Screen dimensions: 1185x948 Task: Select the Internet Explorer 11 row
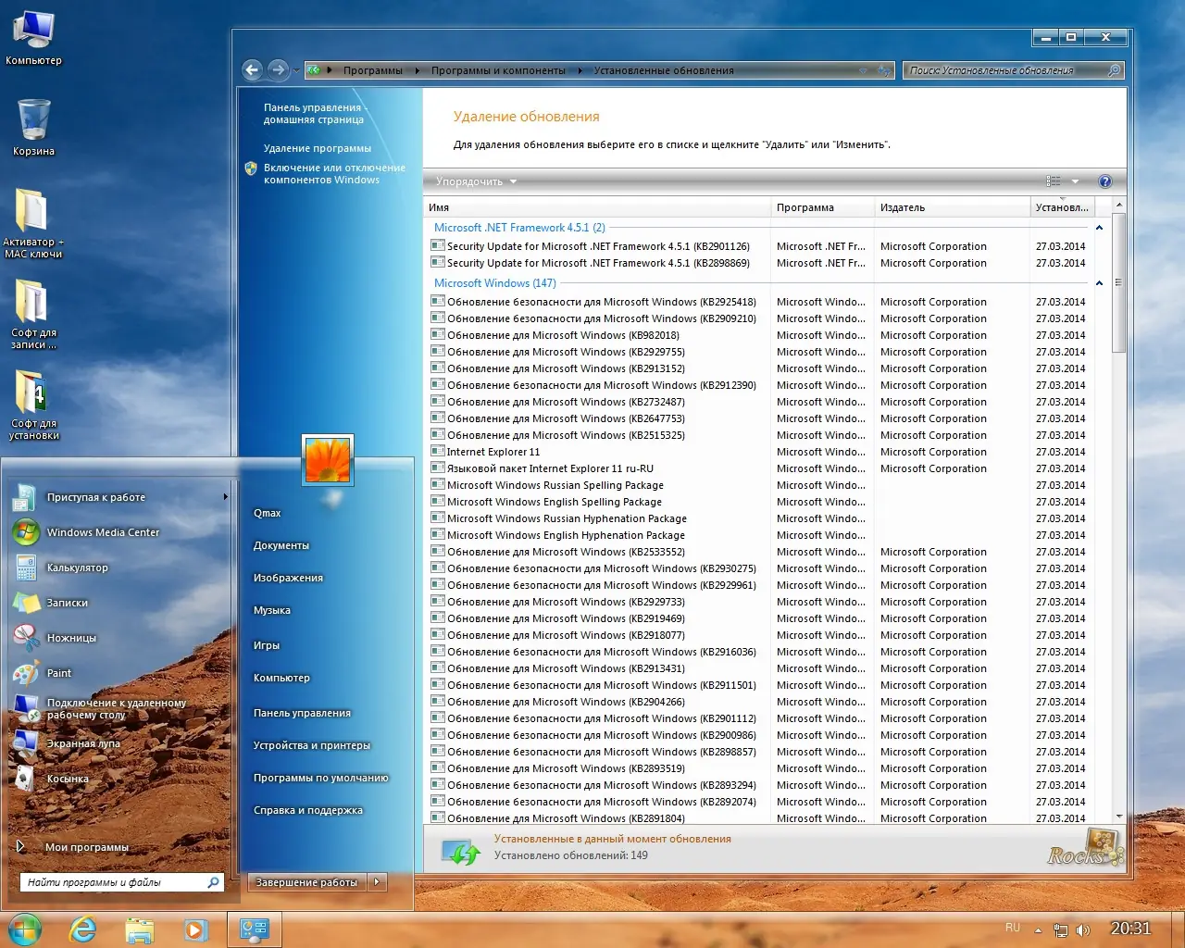[x=759, y=452]
